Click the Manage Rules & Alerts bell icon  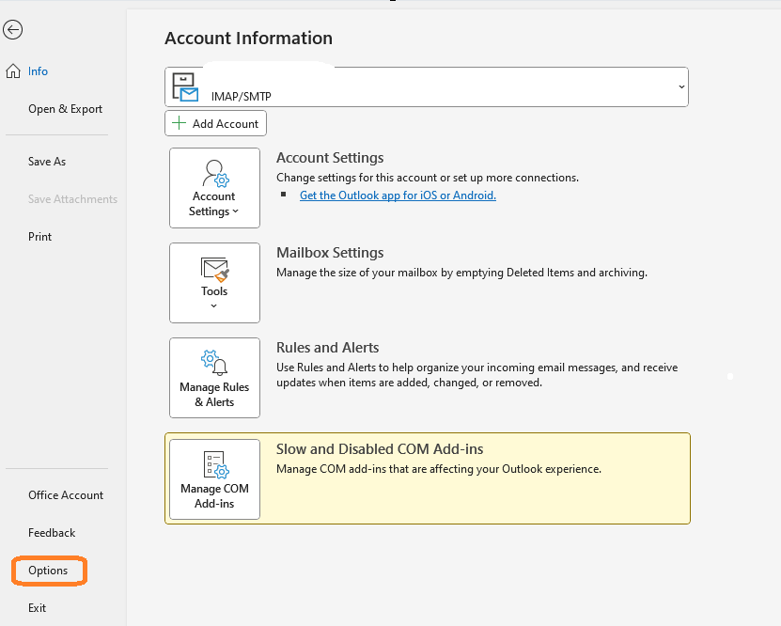point(214,362)
